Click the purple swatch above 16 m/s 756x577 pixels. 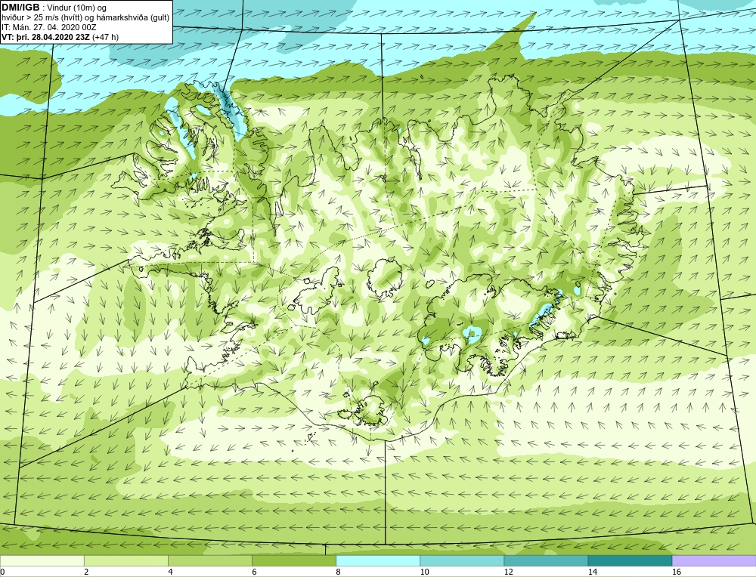click(x=714, y=560)
